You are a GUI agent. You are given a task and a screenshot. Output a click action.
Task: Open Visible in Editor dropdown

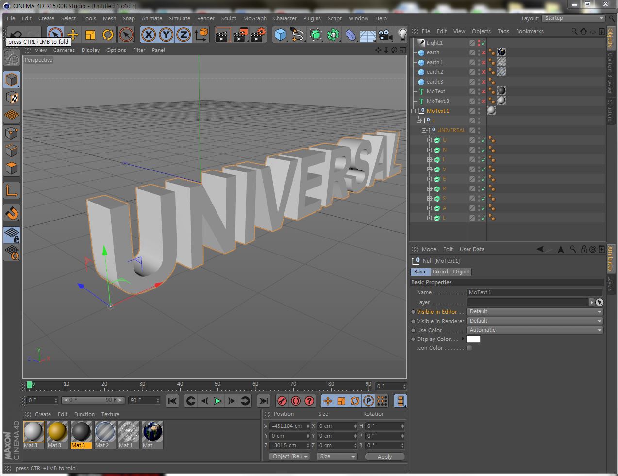pyautogui.click(x=534, y=312)
